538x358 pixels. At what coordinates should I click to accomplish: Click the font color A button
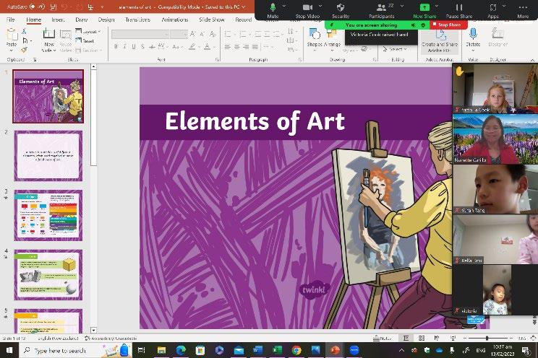pyautogui.click(x=207, y=47)
